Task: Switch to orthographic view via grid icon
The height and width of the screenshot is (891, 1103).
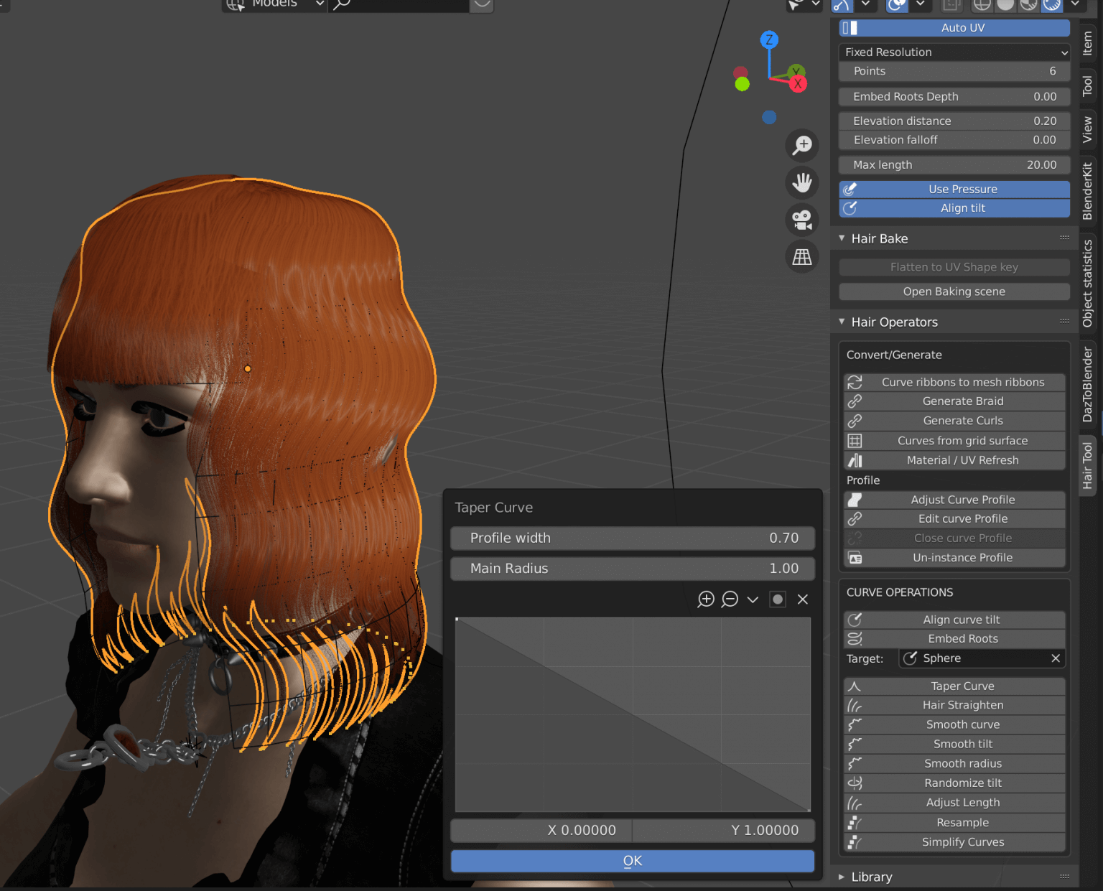Action: pos(802,256)
